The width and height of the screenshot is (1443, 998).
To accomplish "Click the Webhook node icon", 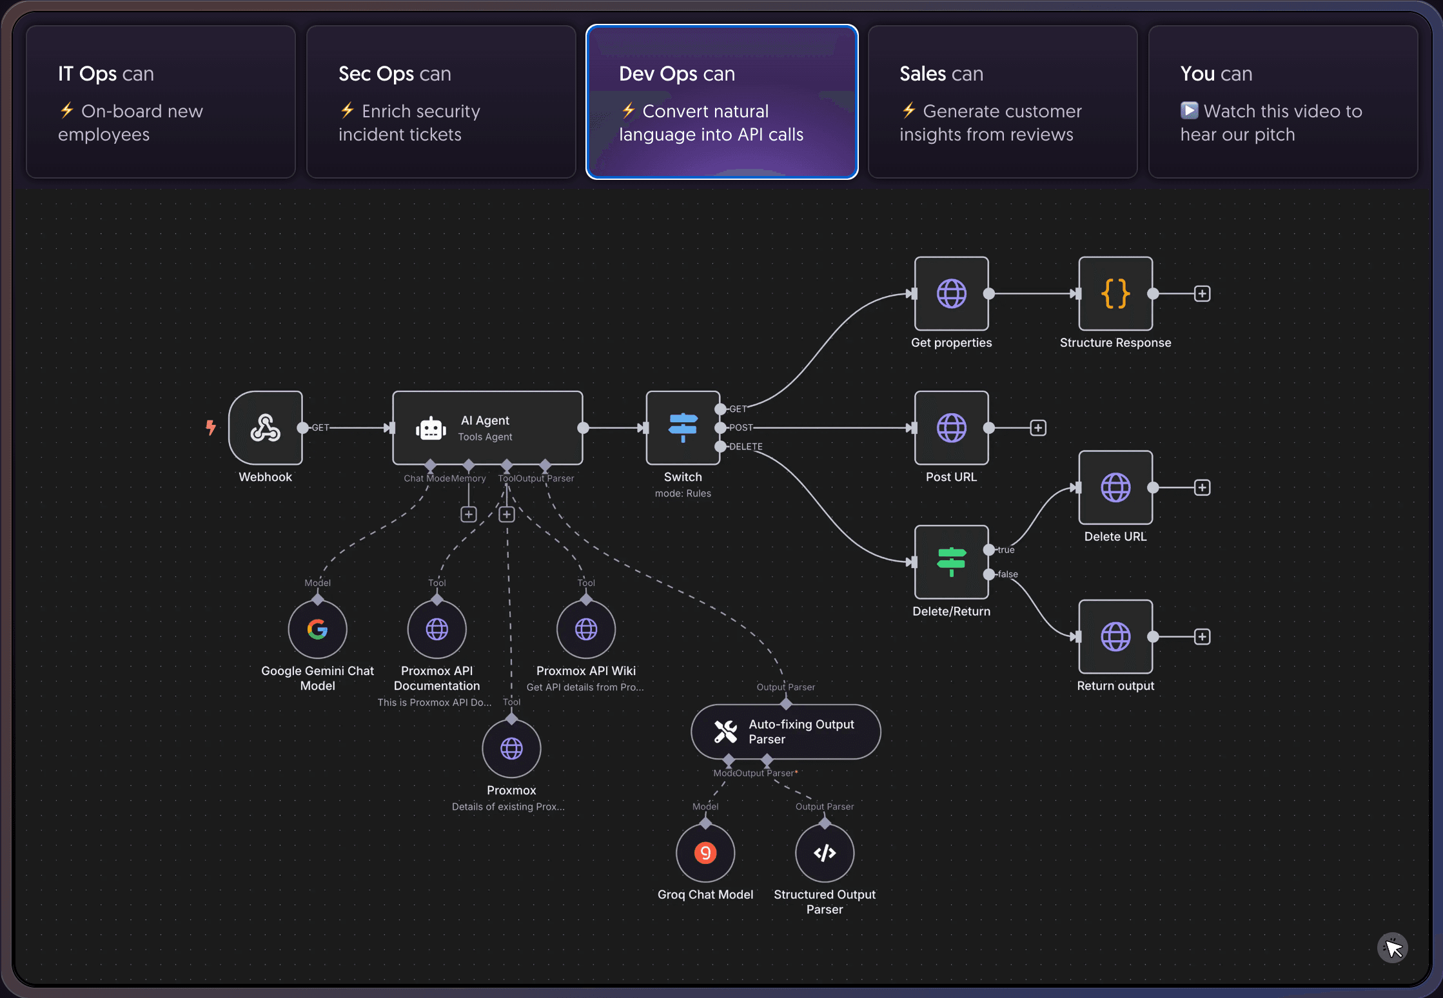I will [266, 427].
